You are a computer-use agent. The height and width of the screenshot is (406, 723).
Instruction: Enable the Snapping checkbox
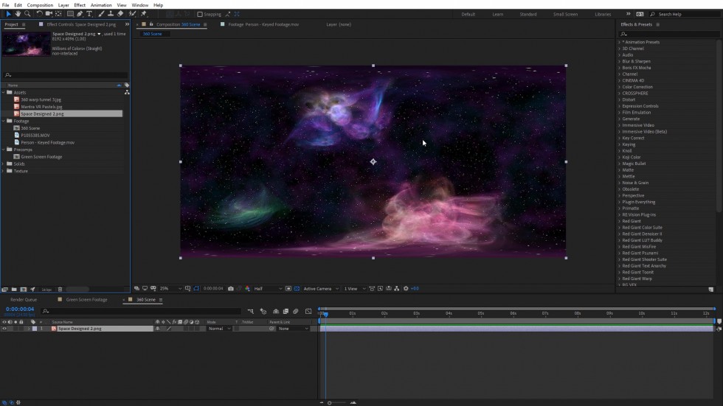[200, 14]
